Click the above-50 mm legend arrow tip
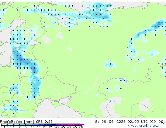This screenshot has height=128, width=166. pyautogui.click(x=83, y=125)
